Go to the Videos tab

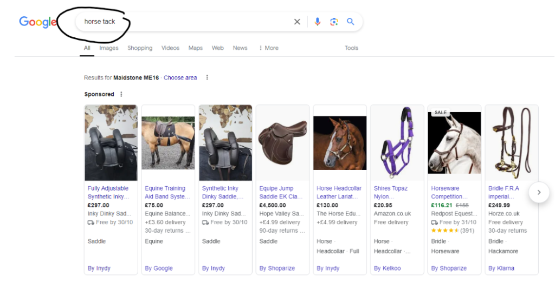(x=170, y=48)
